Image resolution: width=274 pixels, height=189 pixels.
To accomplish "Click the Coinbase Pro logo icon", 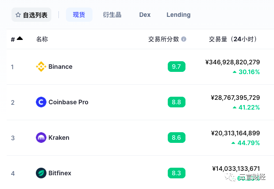I will (x=41, y=102).
